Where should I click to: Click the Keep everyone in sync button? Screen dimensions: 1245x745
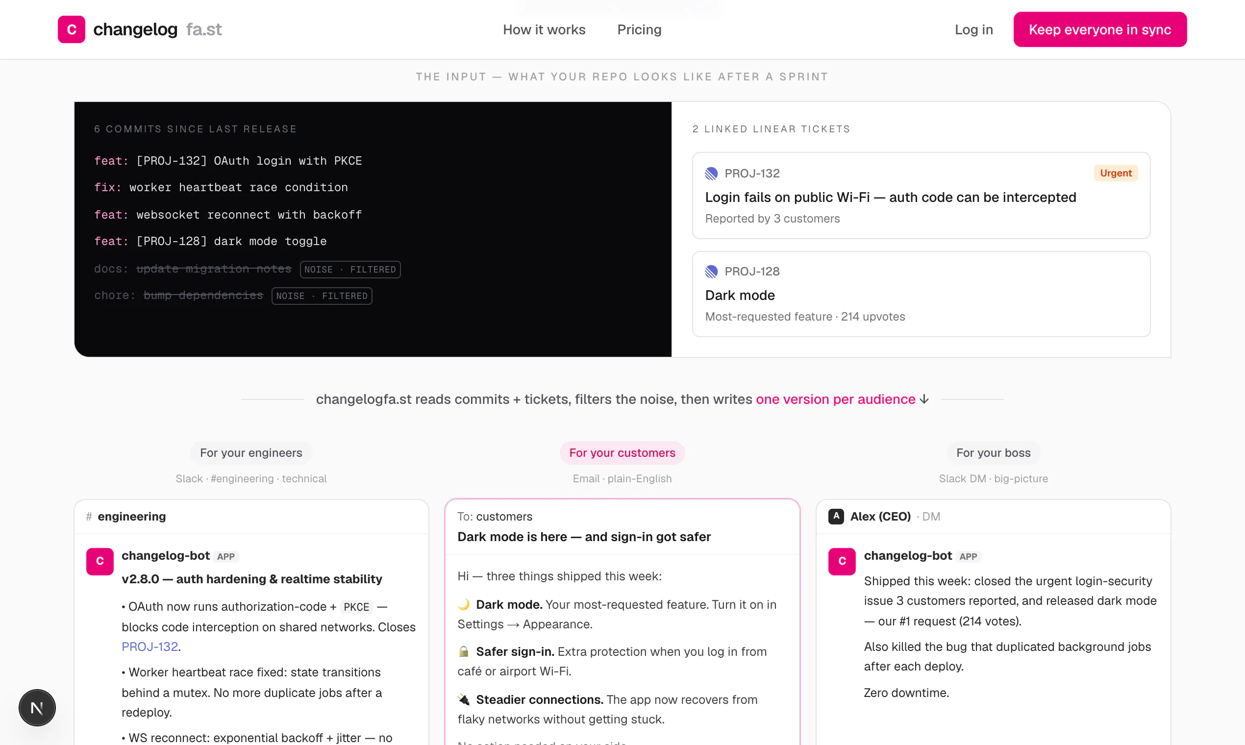(x=1100, y=29)
